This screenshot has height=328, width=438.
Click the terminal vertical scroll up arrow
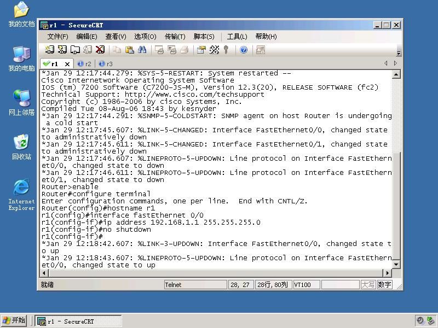[x=396, y=74]
